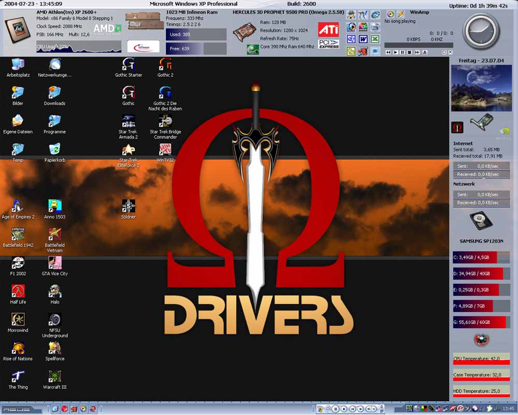Click the G: 55,61GB drive usage bar
The height and width of the screenshot is (415, 518).
tap(481, 322)
